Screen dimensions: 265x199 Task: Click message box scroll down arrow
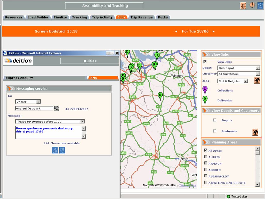(84, 136)
